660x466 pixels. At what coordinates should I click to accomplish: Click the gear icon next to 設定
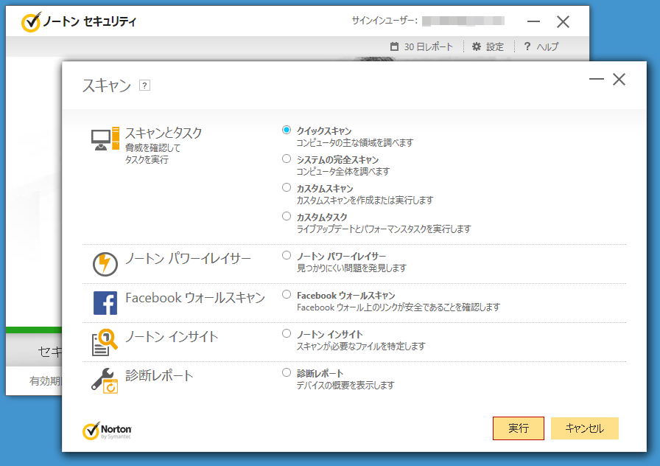[476, 46]
